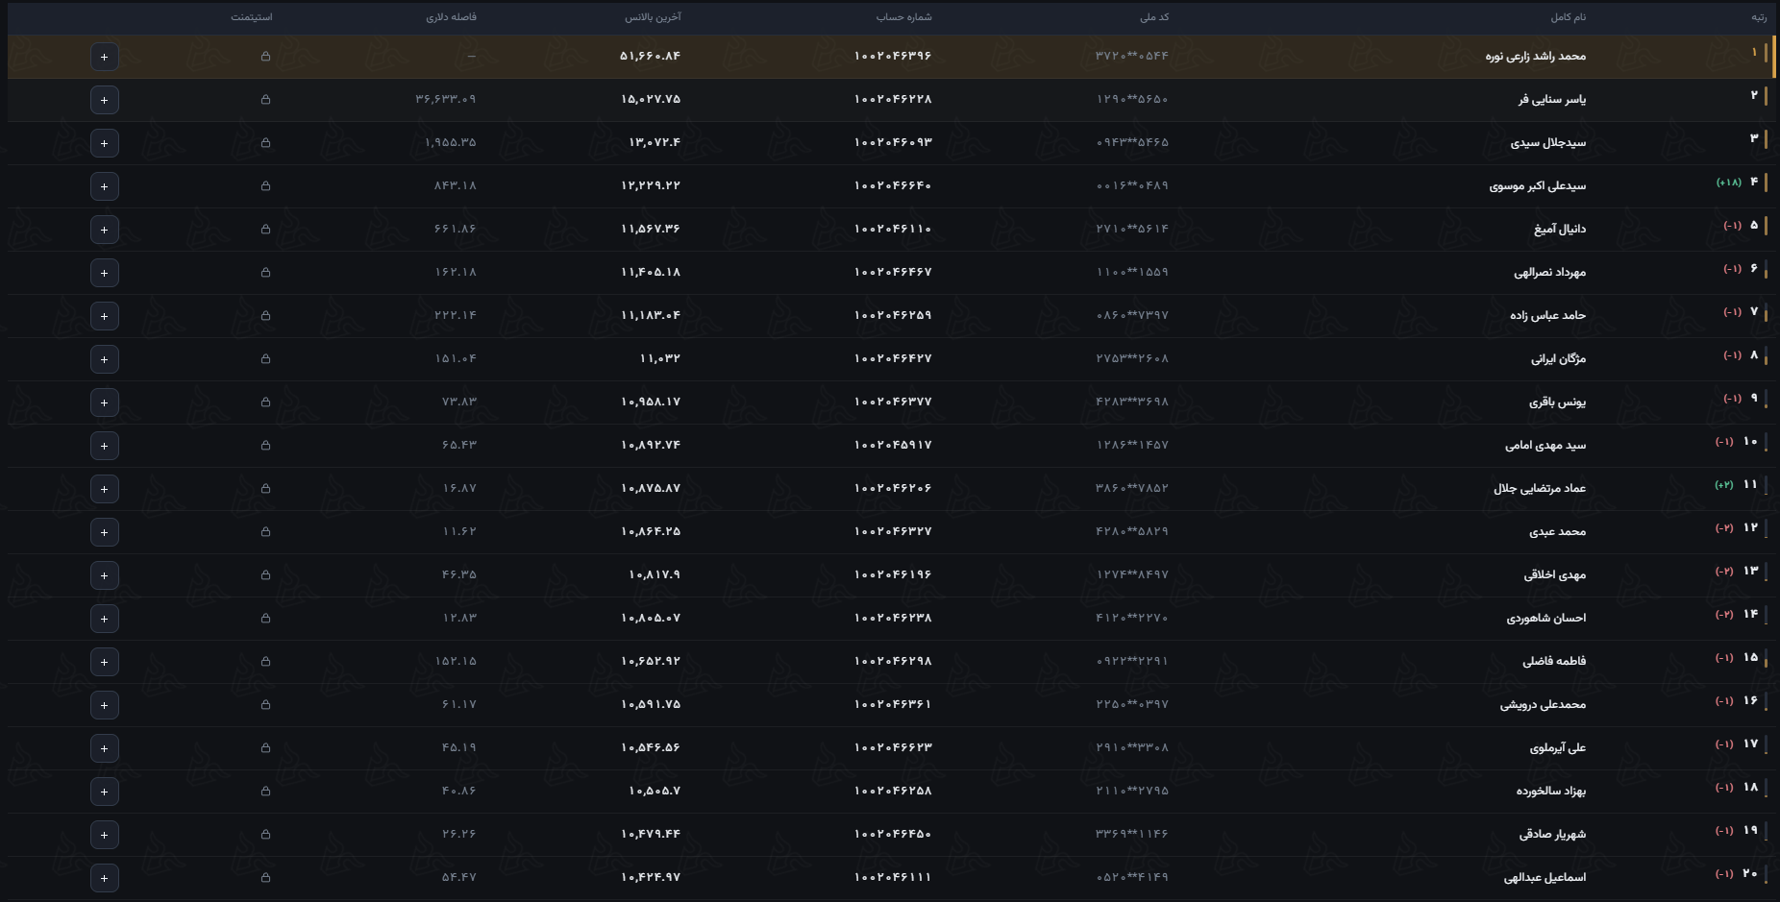Viewport: 1780px width, 902px height.
Task: Select the statement lock for علی آیرملوی
Action: coord(265,748)
